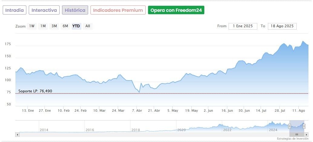Viewport: 313px width, 142px height.
Task: Select the YTD zoom range
Action: pos(76,26)
